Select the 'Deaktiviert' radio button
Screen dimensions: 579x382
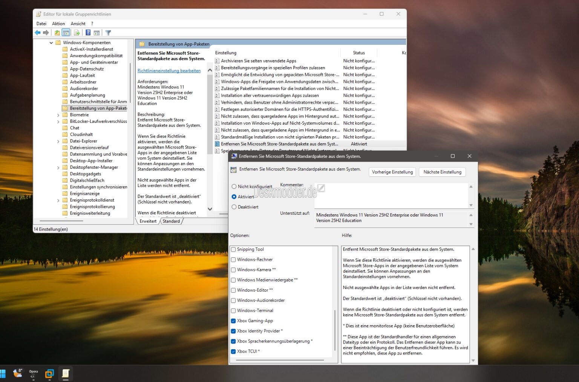[x=234, y=207]
